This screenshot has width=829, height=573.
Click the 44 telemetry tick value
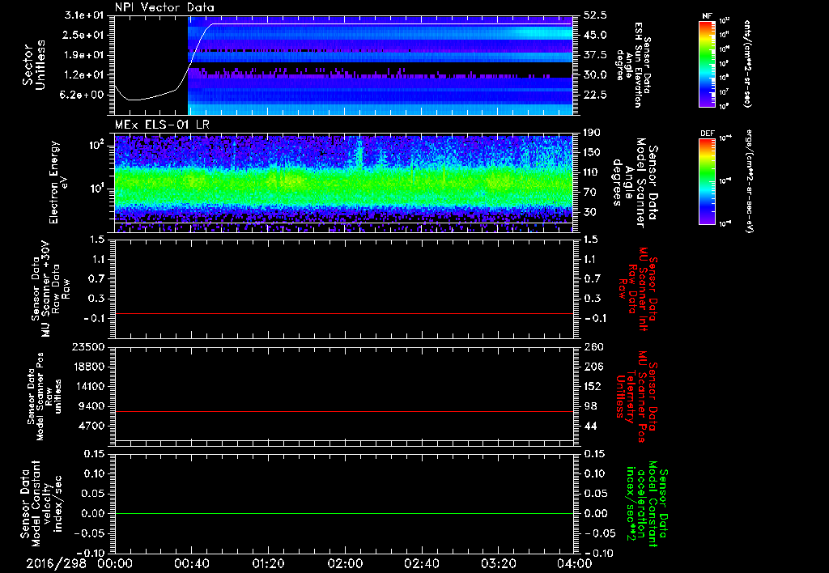590,426
